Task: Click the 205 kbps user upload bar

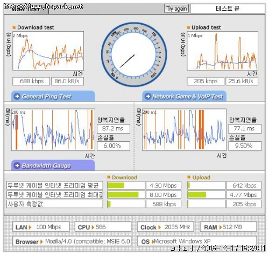Action: (x=206, y=204)
